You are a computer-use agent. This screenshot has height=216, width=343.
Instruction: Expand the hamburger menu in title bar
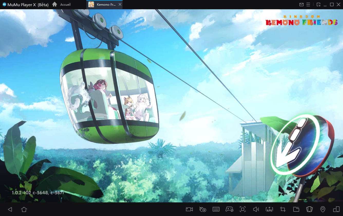pyautogui.click(x=308, y=5)
